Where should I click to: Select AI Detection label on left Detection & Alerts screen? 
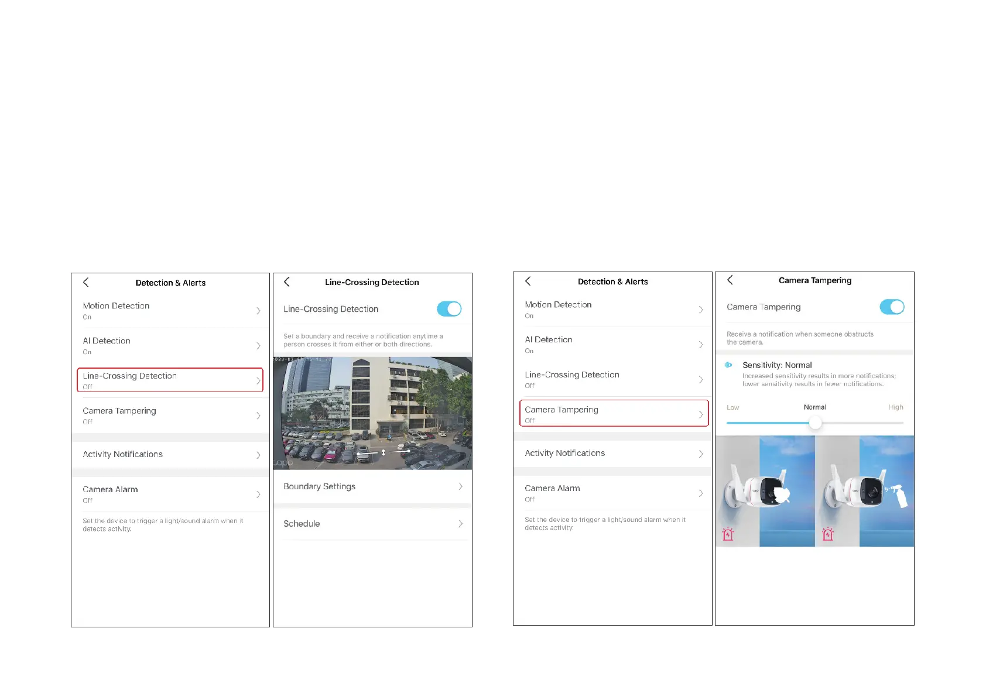(107, 341)
